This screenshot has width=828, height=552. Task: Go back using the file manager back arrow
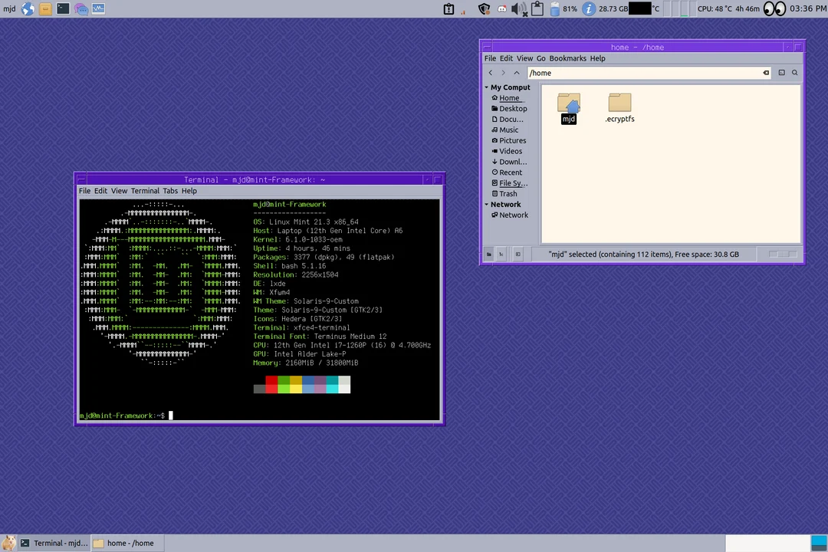(491, 72)
